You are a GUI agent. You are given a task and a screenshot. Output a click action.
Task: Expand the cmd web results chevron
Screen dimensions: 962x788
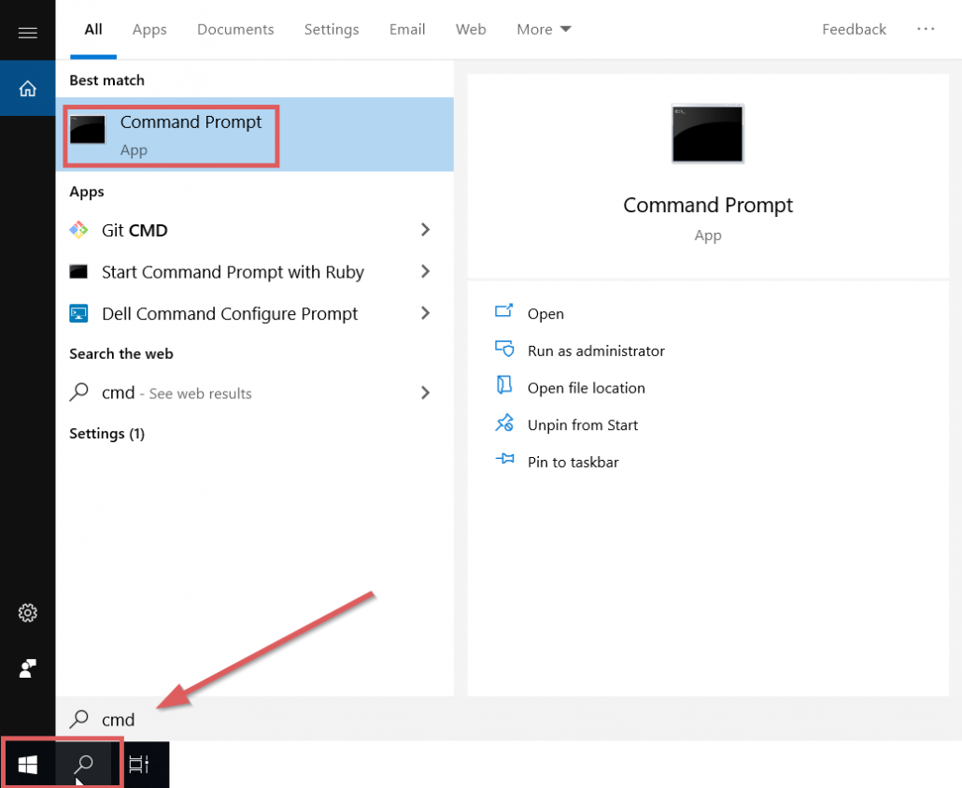click(x=425, y=393)
